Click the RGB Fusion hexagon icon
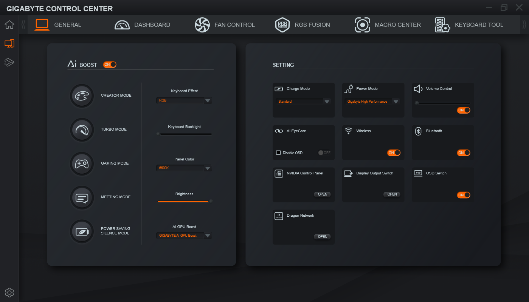The height and width of the screenshot is (302, 529). (282, 25)
